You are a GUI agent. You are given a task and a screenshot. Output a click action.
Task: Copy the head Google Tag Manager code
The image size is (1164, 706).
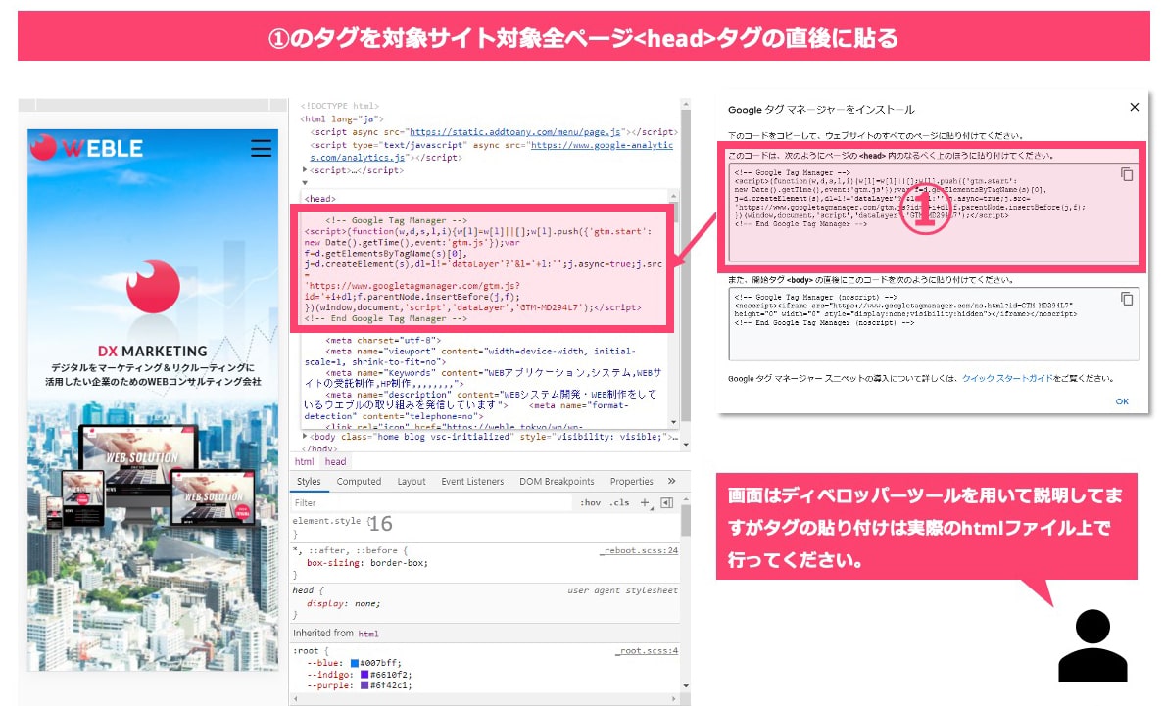[1126, 175]
